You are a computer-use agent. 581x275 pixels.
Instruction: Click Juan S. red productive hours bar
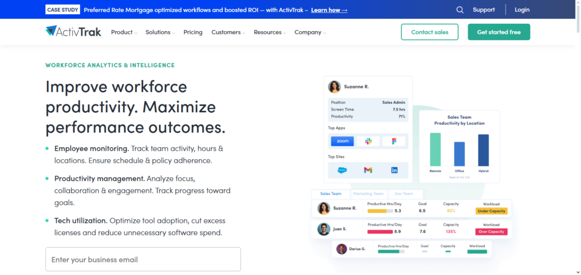click(x=380, y=232)
